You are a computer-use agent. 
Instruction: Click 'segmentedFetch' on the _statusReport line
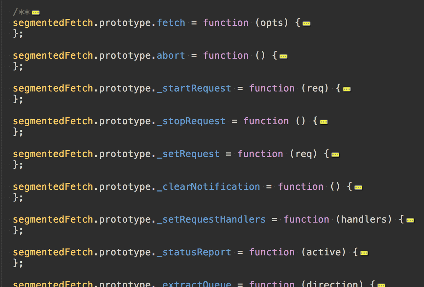[x=53, y=252]
